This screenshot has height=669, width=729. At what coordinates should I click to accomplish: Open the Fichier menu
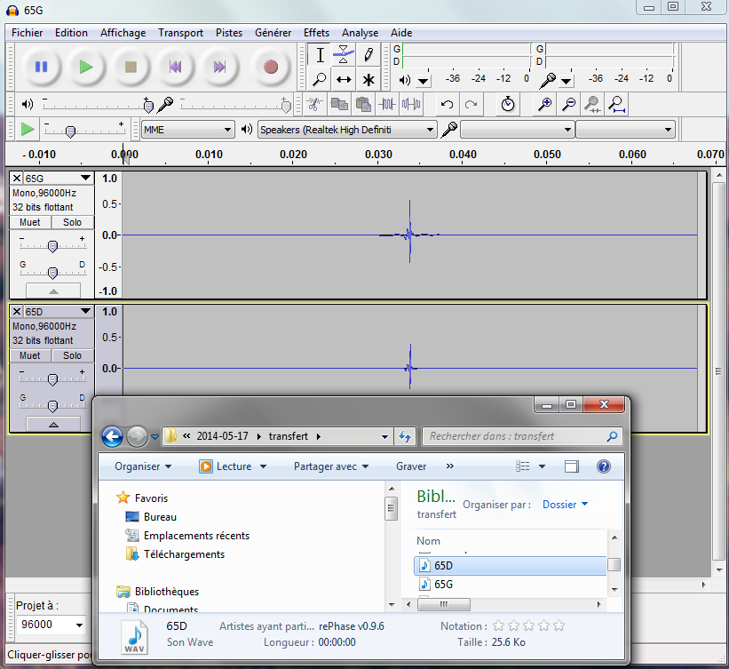coord(27,33)
